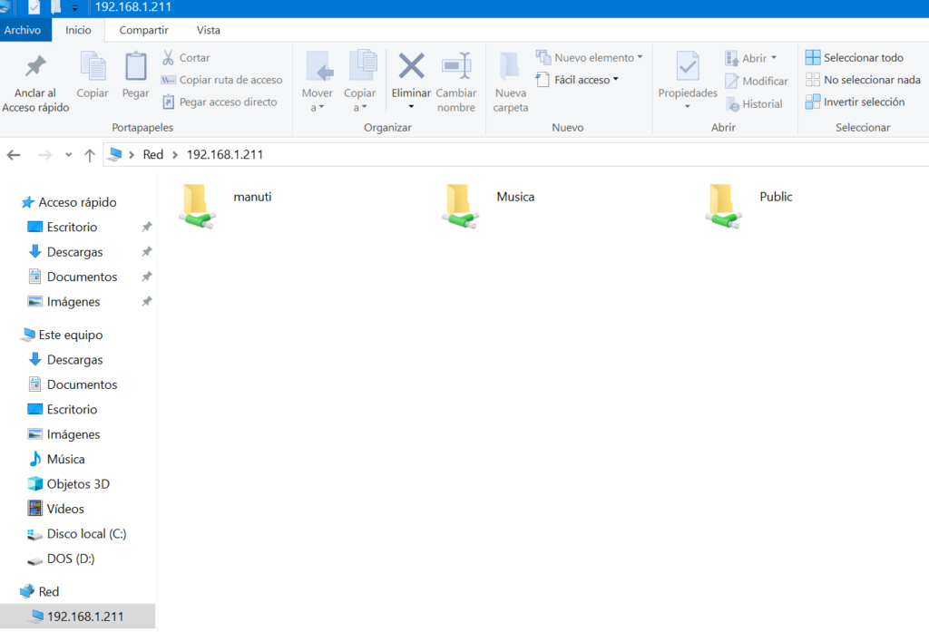Switch to the Compartir tab

tap(144, 30)
